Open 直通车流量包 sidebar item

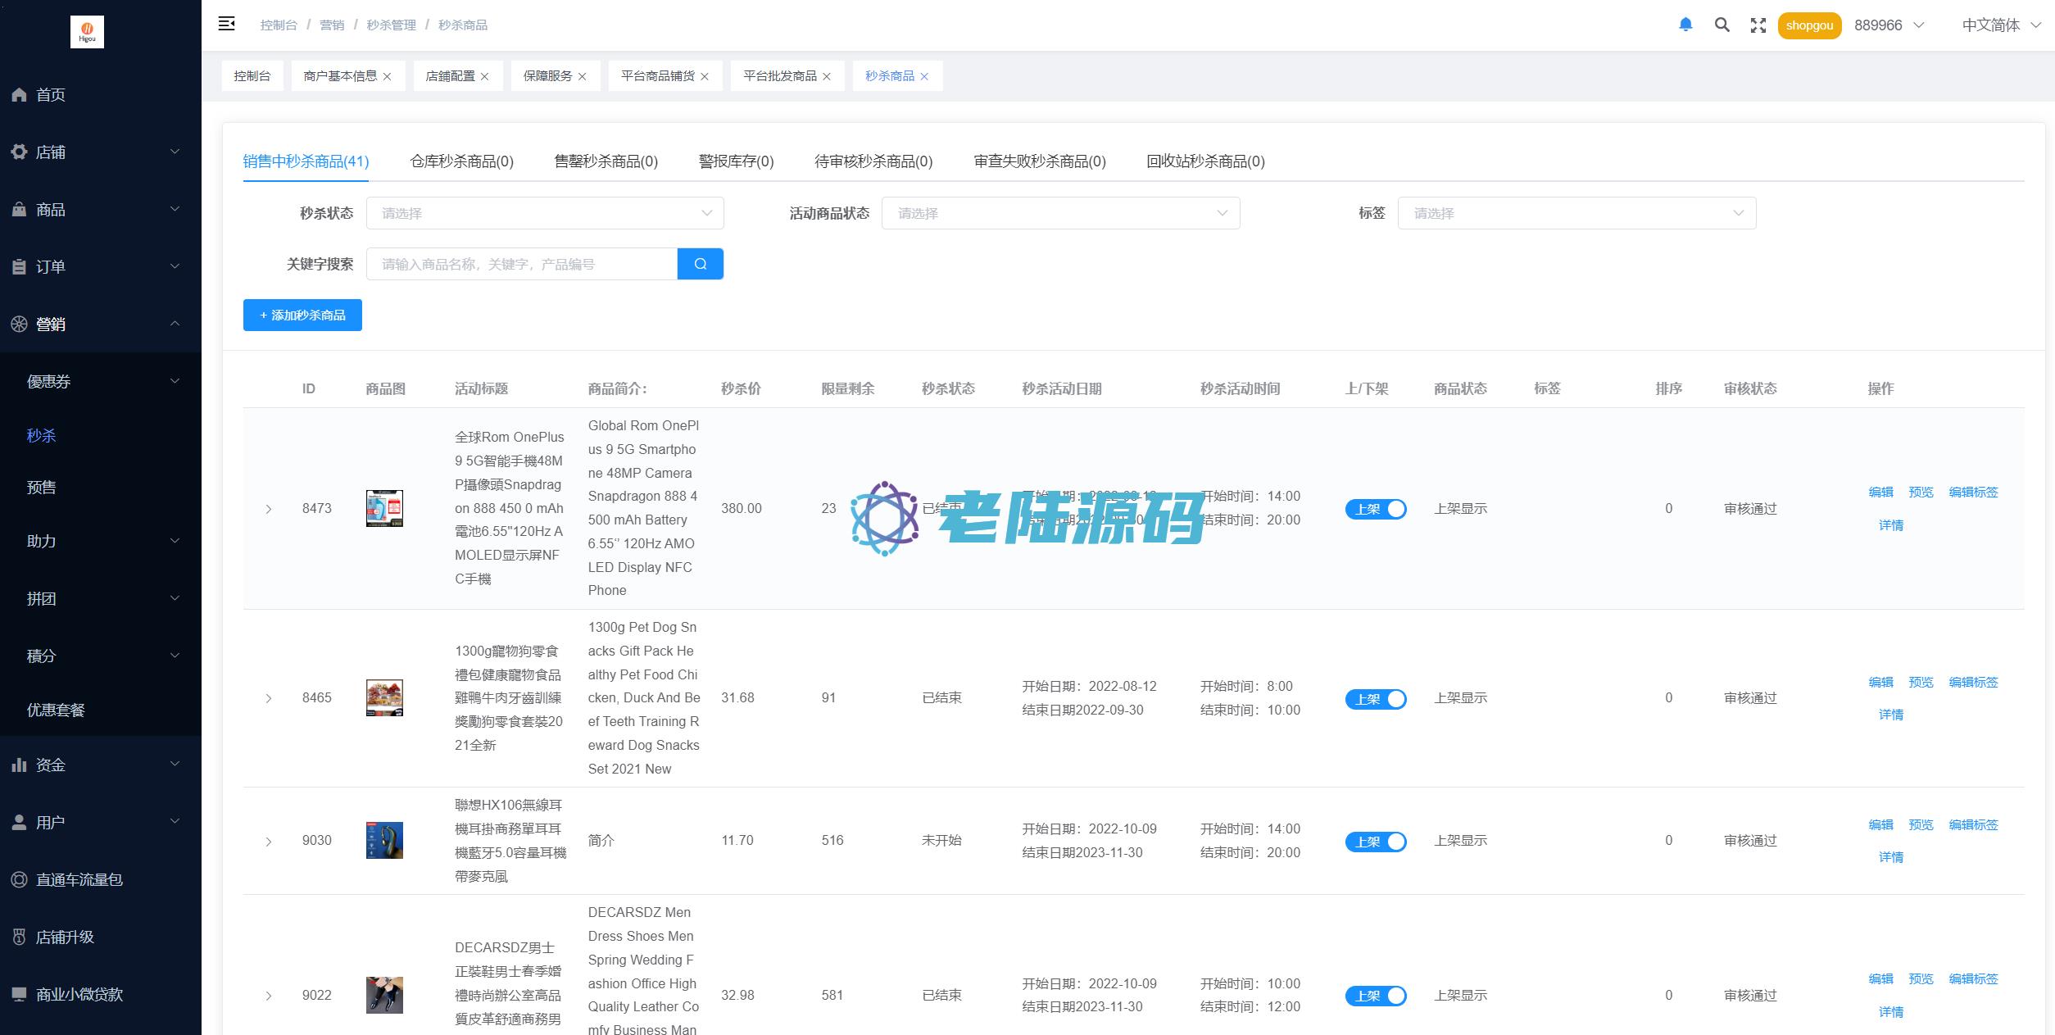coord(79,879)
